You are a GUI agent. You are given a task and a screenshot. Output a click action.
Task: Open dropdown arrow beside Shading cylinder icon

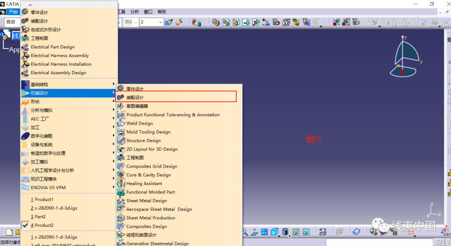click(289, 236)
